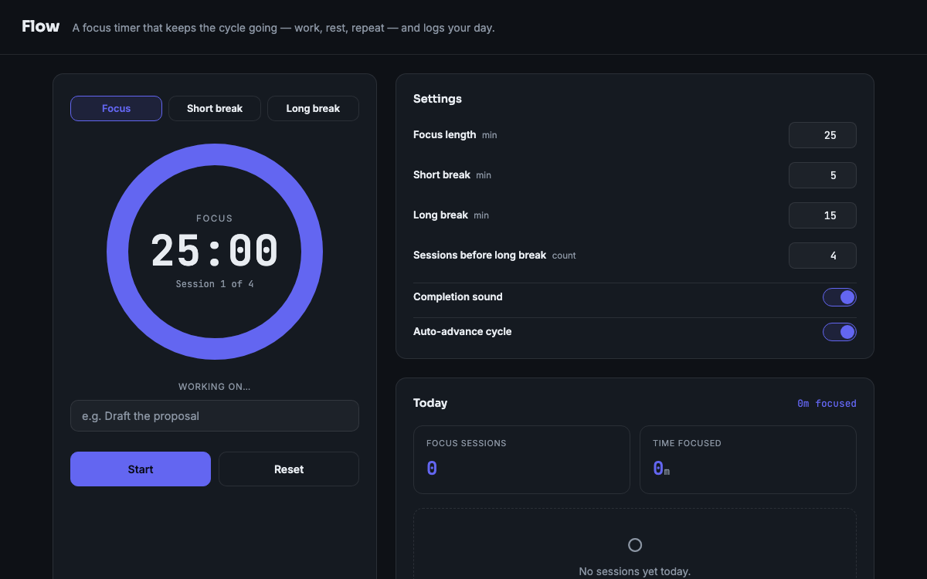Click the Settings heading

437,99
